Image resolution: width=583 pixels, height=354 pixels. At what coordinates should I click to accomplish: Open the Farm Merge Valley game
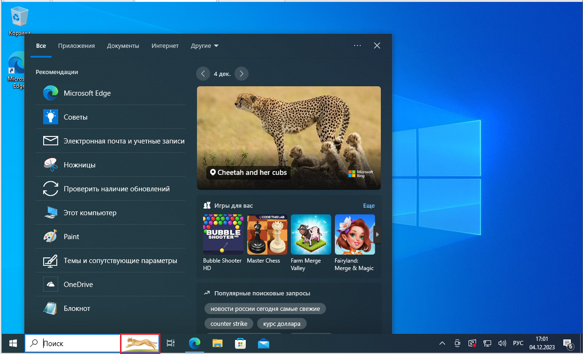point(311,243)
